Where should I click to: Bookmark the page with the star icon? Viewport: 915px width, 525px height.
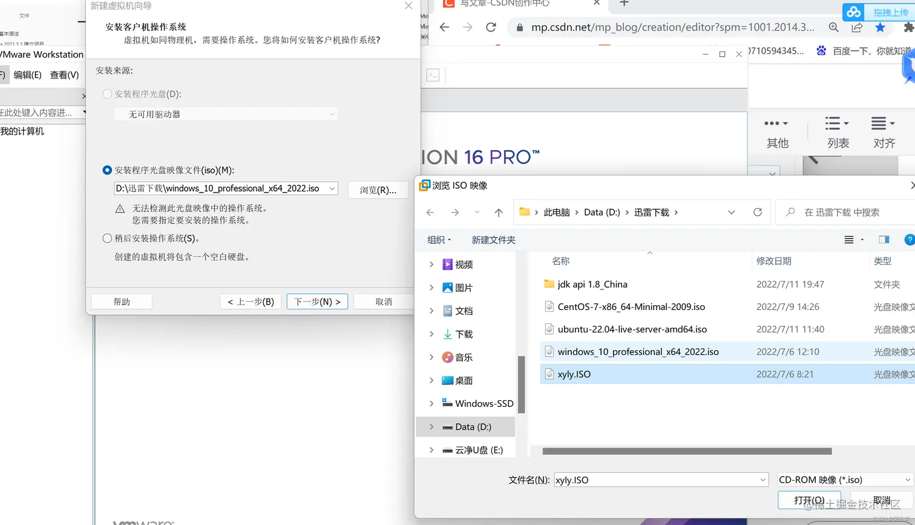click(880, 27)
